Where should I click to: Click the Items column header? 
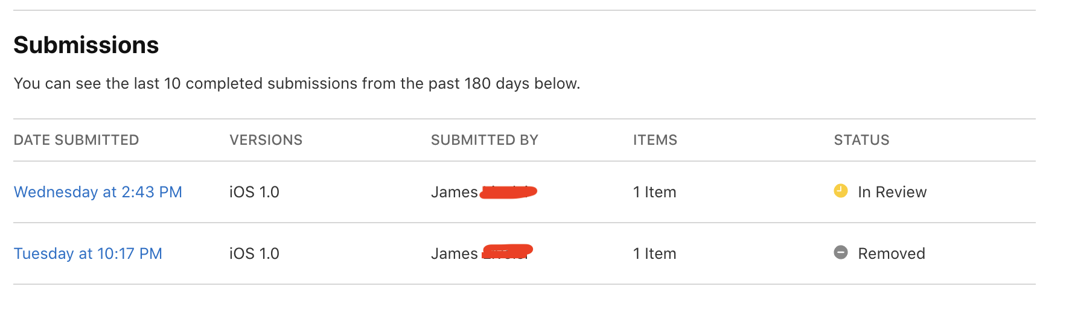(655, 140)
